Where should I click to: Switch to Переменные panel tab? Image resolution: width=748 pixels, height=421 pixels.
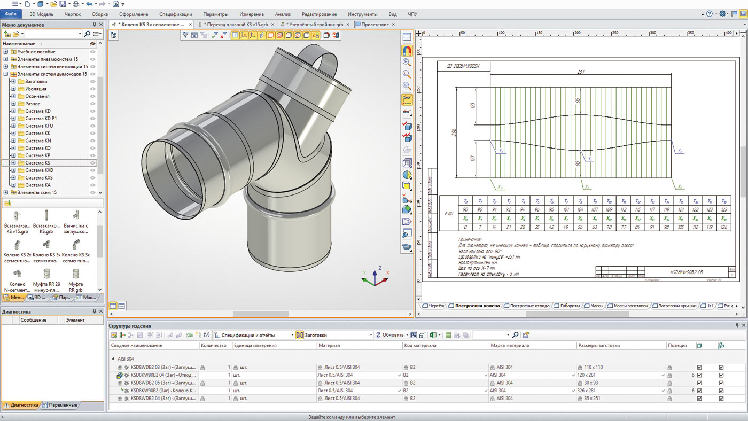point(61,405)
